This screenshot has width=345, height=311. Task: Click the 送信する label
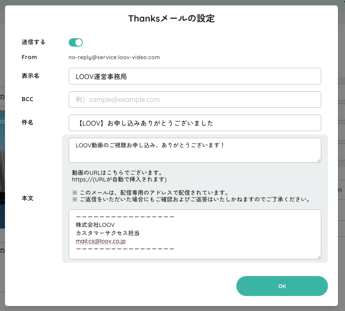click(33, 42)
